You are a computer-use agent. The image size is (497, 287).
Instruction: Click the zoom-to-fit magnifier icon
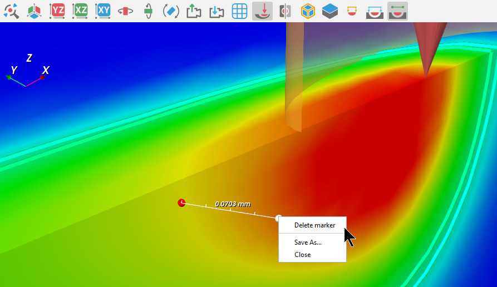coord(12,11)
